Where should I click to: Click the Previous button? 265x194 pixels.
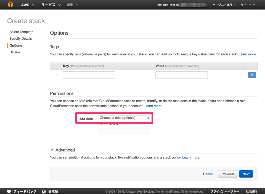pos(228,174)
